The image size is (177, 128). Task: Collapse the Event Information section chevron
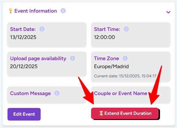tap(168, 12)
